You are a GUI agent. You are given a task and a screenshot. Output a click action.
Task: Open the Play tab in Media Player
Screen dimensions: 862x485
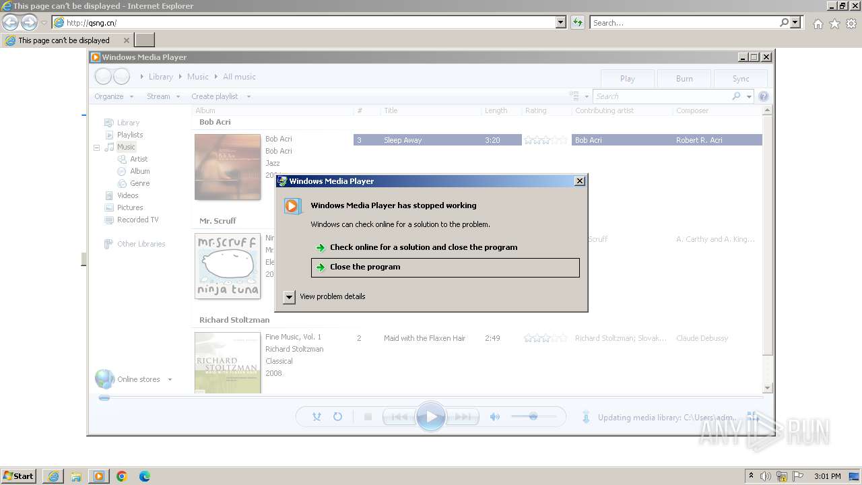pyautogui.click(x=628, y=78)
